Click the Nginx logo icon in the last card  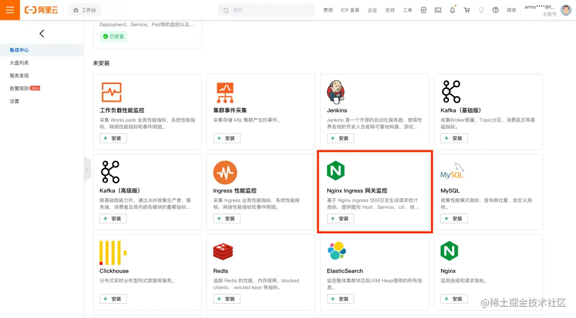449,251
